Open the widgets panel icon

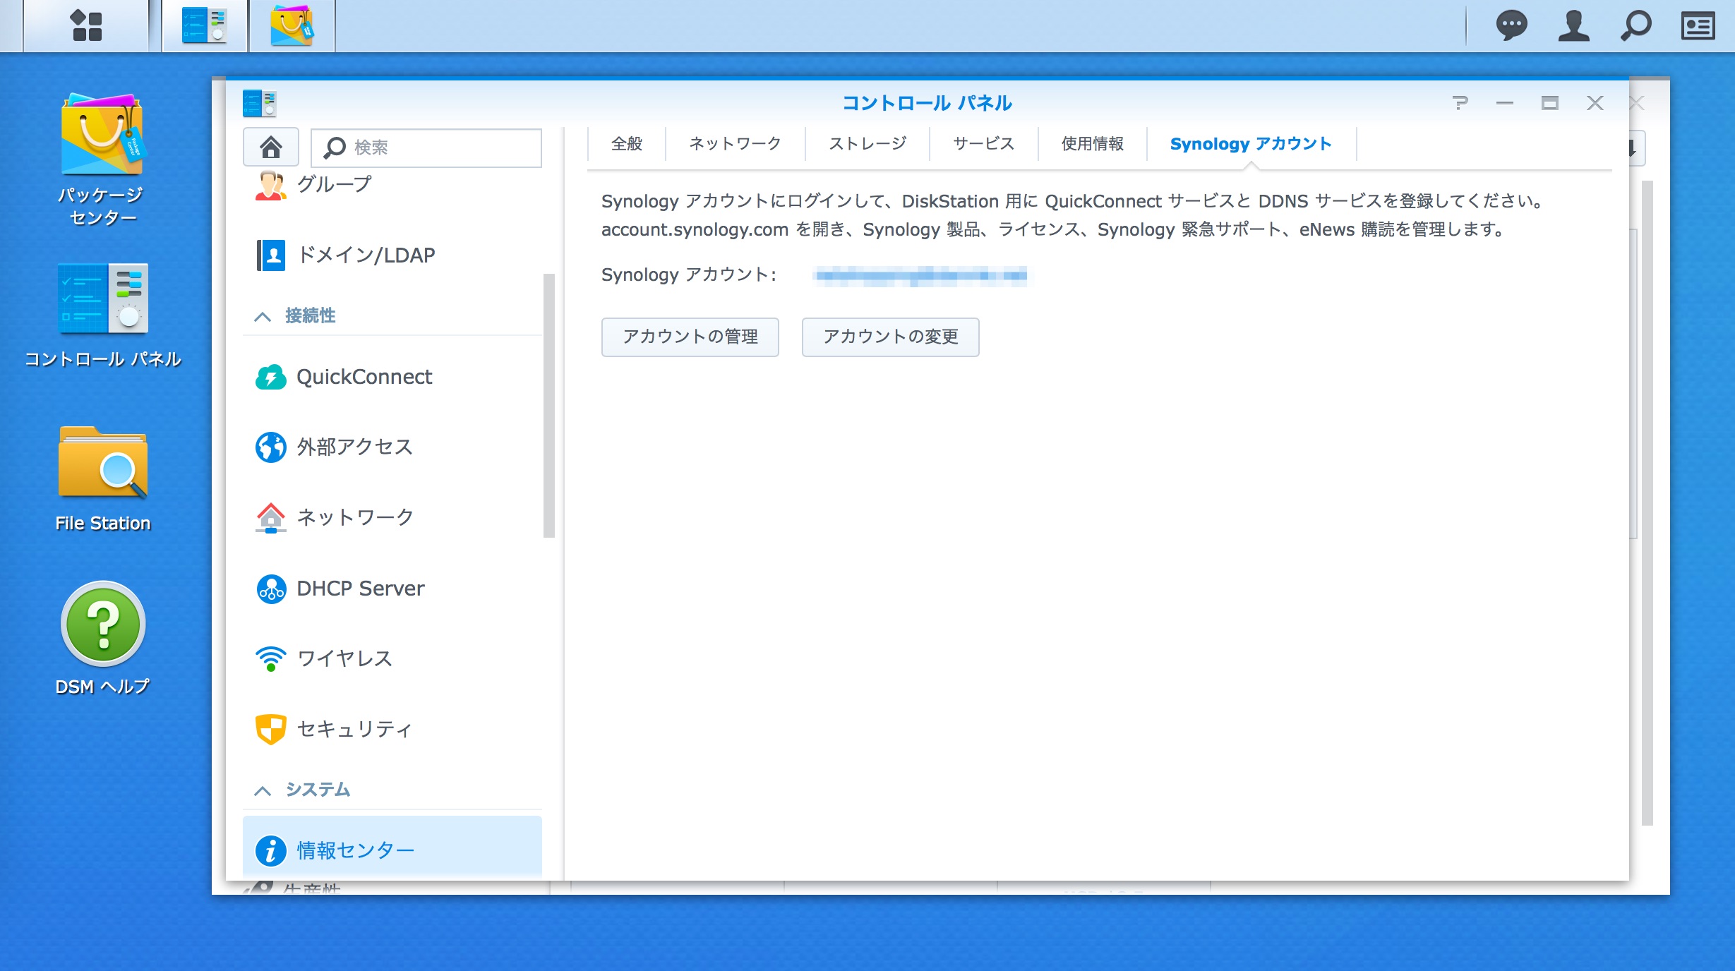coord(1698,26)
